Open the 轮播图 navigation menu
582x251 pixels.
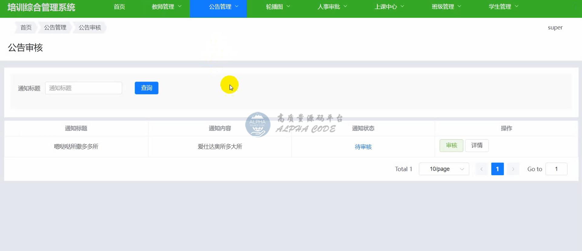point(278,7)
